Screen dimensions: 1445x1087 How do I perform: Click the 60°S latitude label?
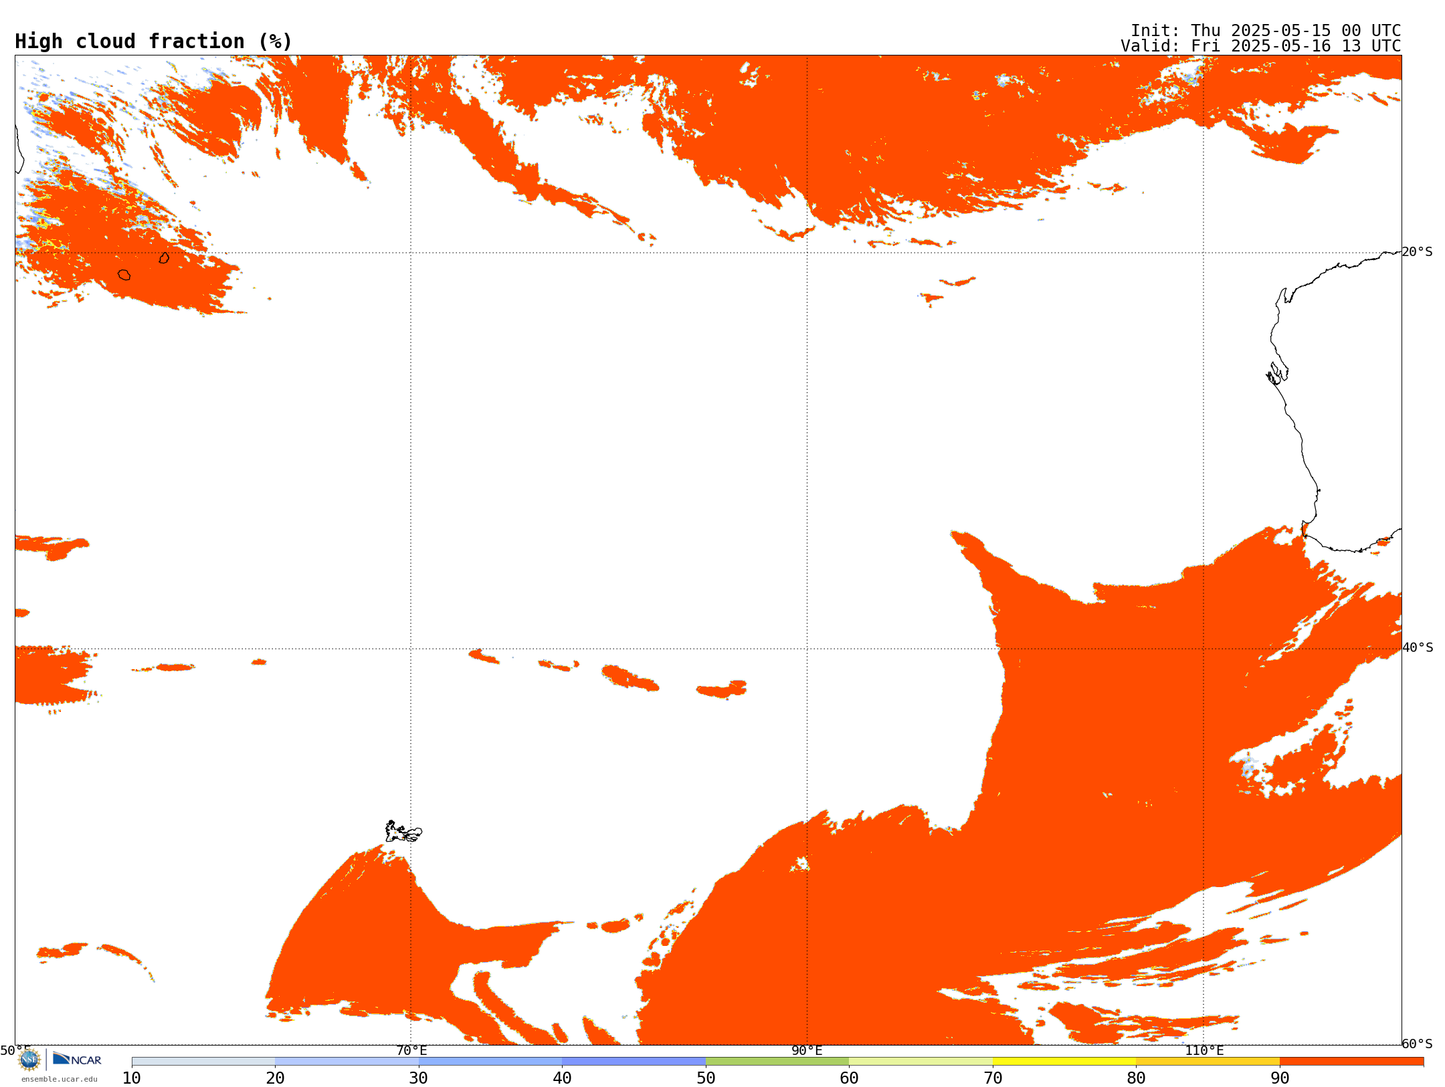coord(1417,1044)
